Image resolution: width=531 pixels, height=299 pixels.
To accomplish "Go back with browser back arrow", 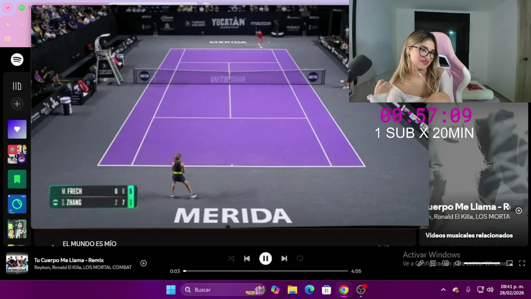I will 9,25.
